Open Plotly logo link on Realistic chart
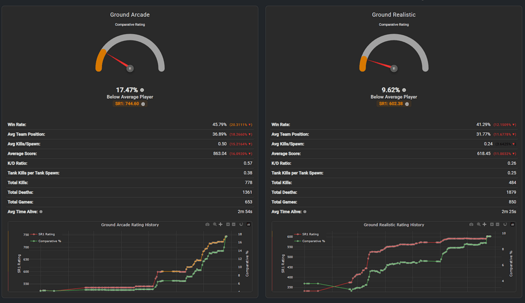The height and width of the screenshot is (303, 525). click(x=512, y=224)
